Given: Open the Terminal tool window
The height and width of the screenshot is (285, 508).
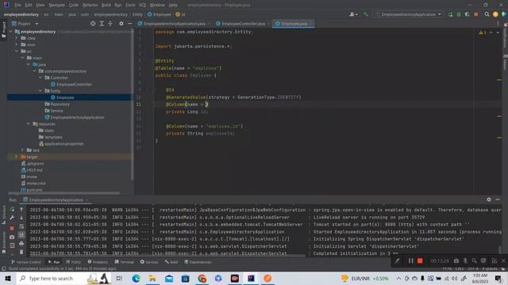Looking at the screenshot, I should [124, 262].
